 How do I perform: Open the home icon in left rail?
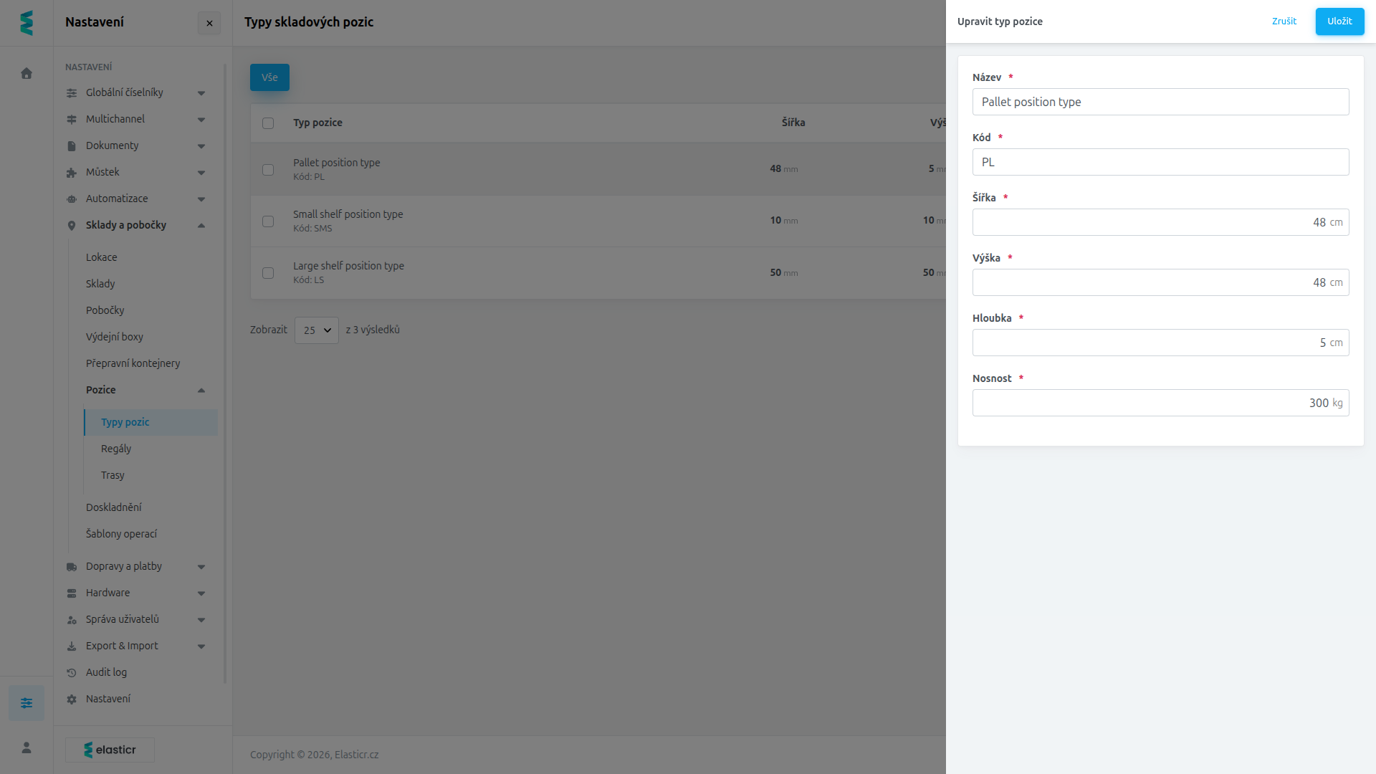27,73
